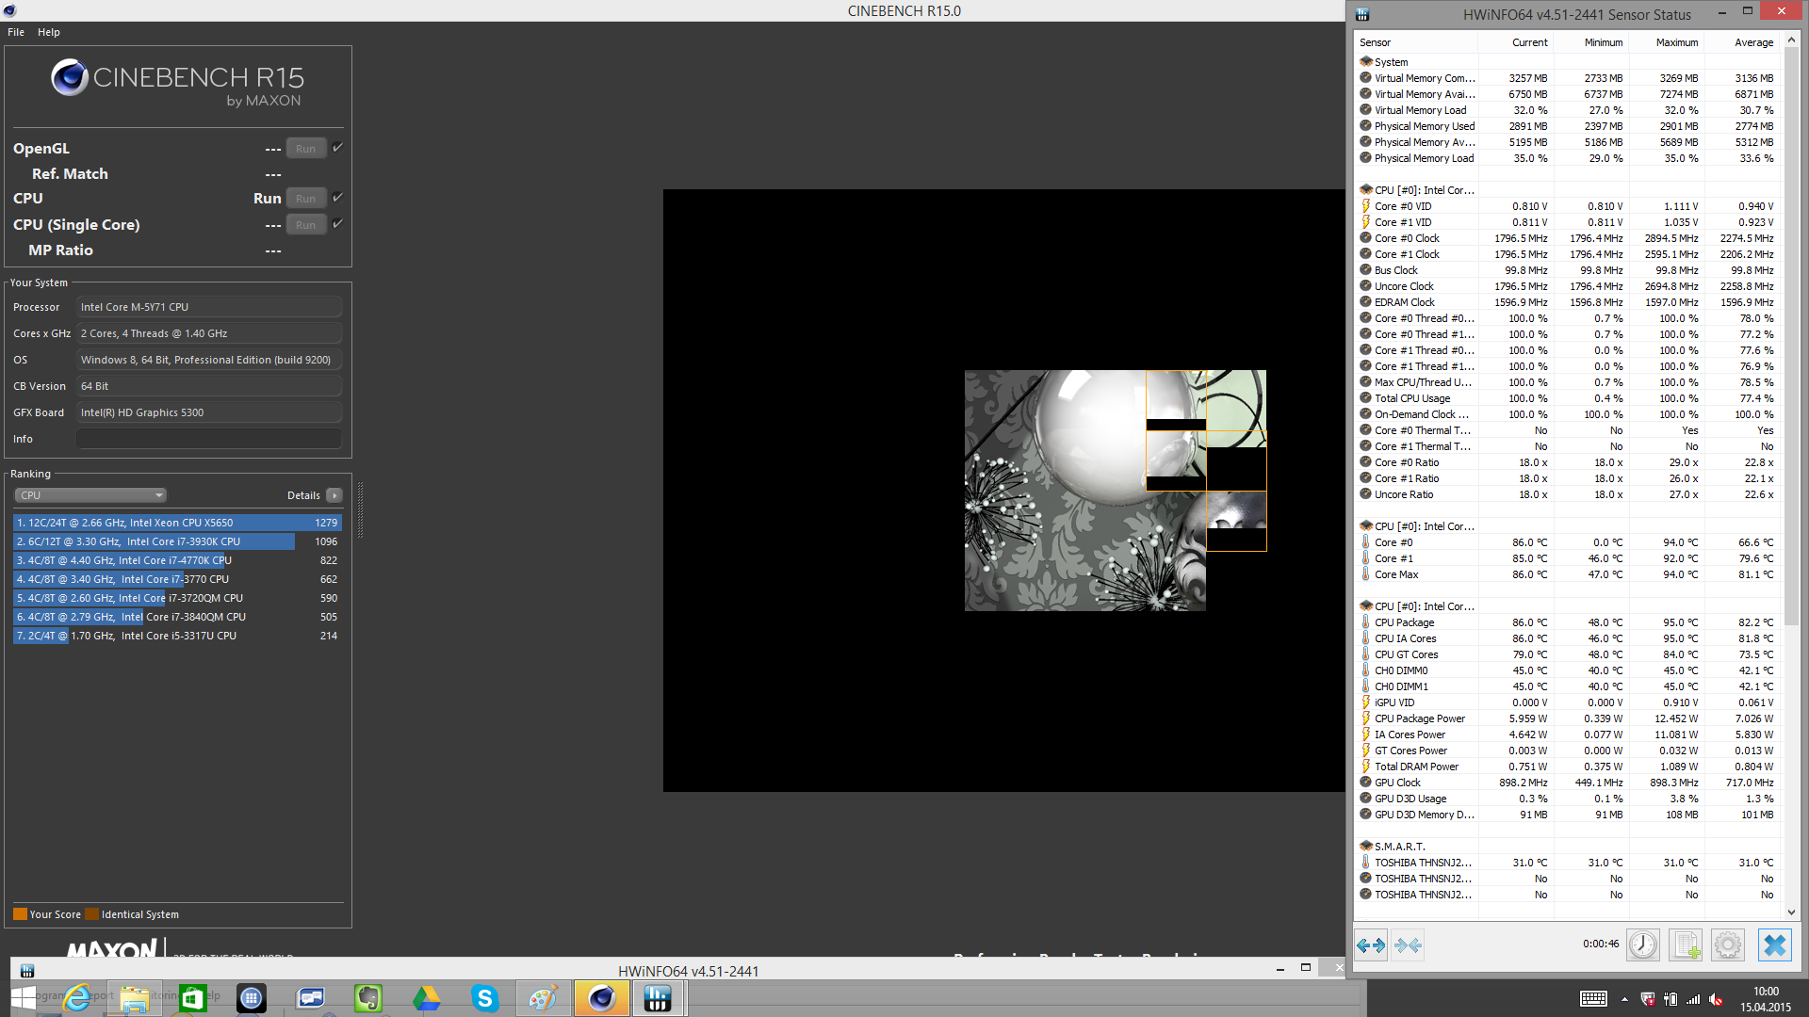Viewport: 1809px width, 1017px height.
Task: Click the S.M.A.R.T. group icon
Action: click(1366, 847)
